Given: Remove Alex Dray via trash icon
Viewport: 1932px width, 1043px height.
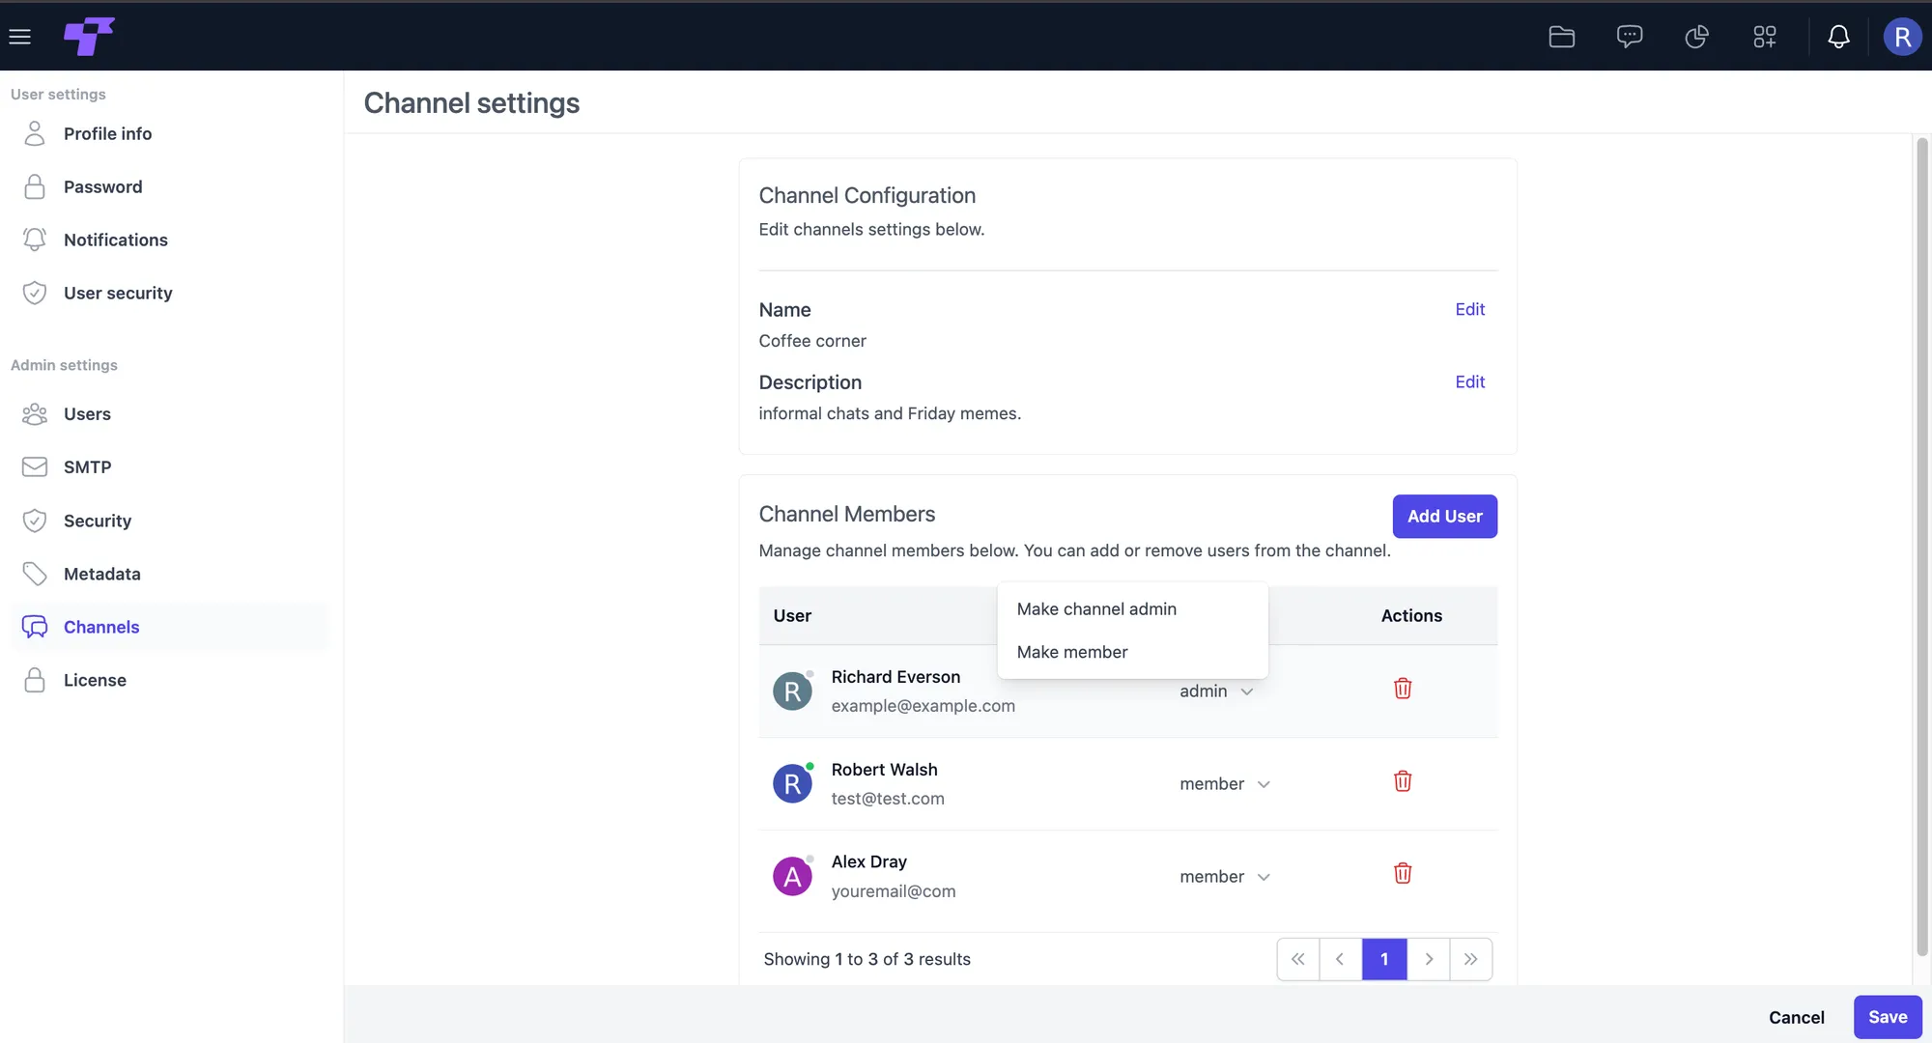Looking at the screenshot, I should (1403, 874).
